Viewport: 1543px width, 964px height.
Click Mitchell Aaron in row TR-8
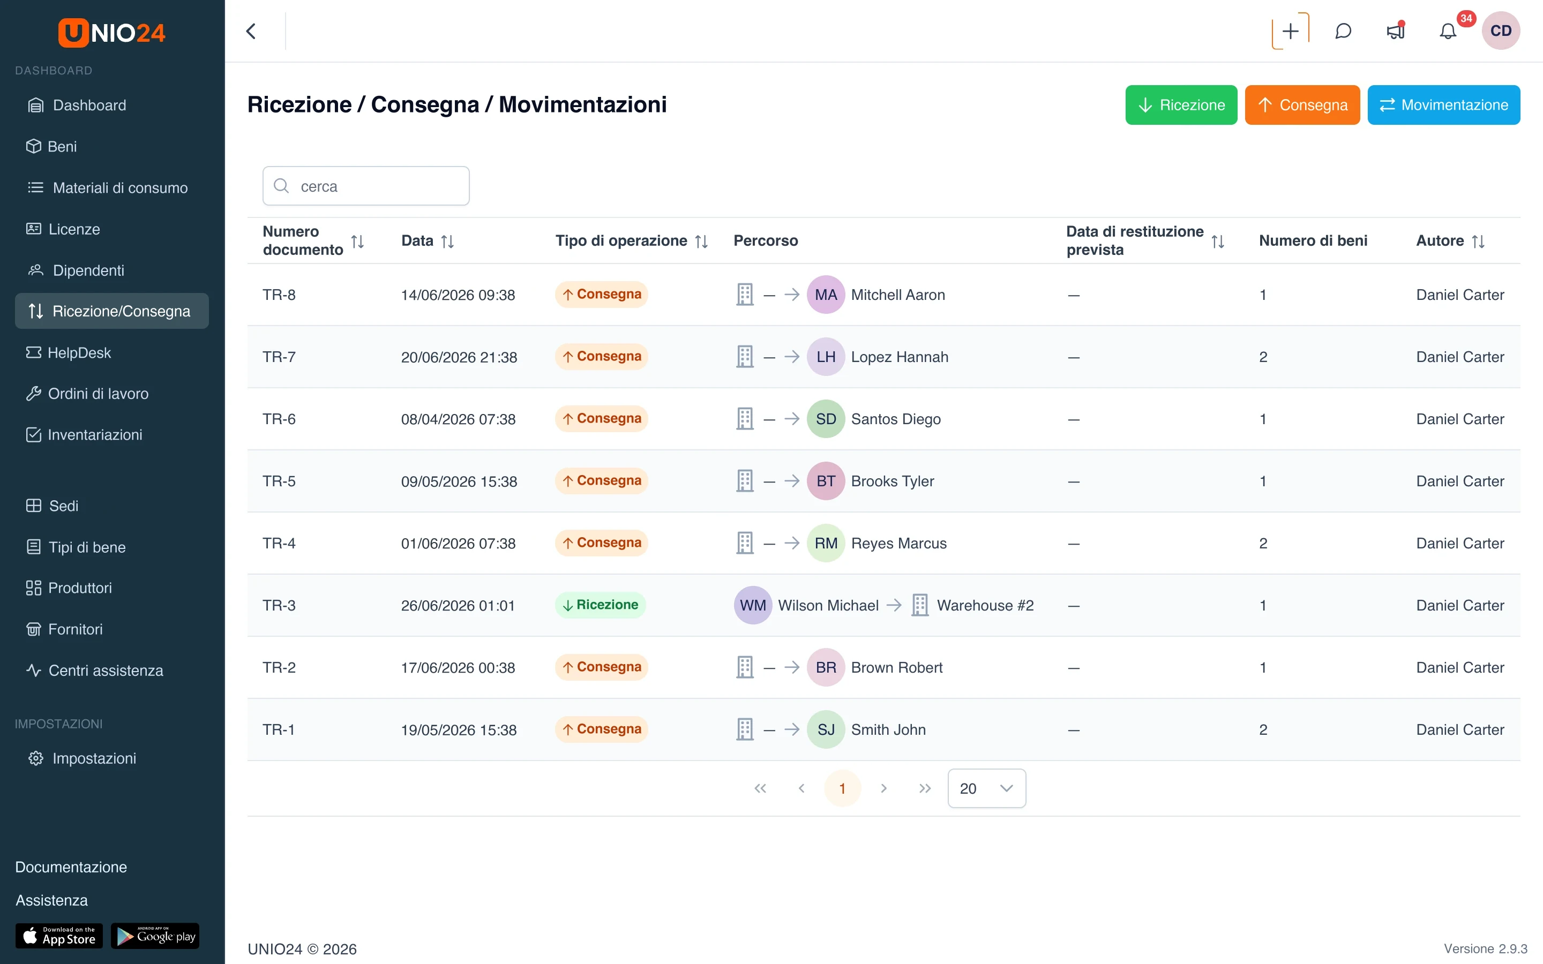click(x=898, y=295)
